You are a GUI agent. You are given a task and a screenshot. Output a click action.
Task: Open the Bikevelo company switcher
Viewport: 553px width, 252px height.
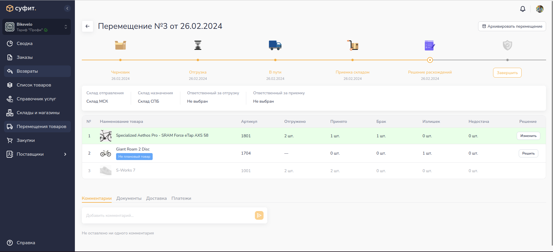(x=37, y=27)
